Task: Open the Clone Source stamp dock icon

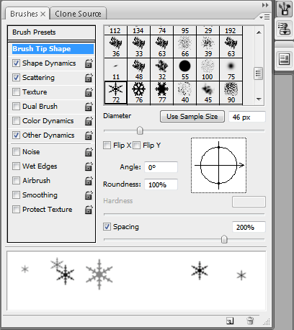Action: coord(284,29)
